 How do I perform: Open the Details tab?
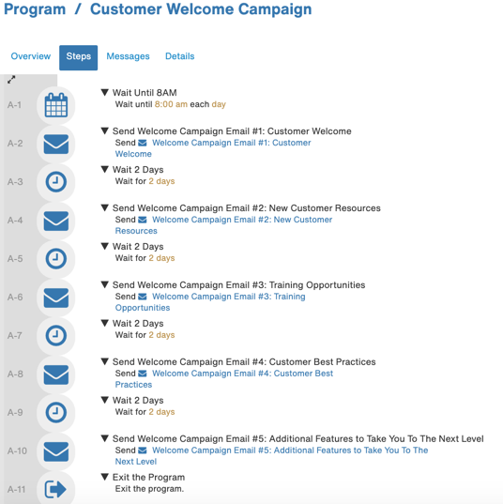tap(179, 56)
